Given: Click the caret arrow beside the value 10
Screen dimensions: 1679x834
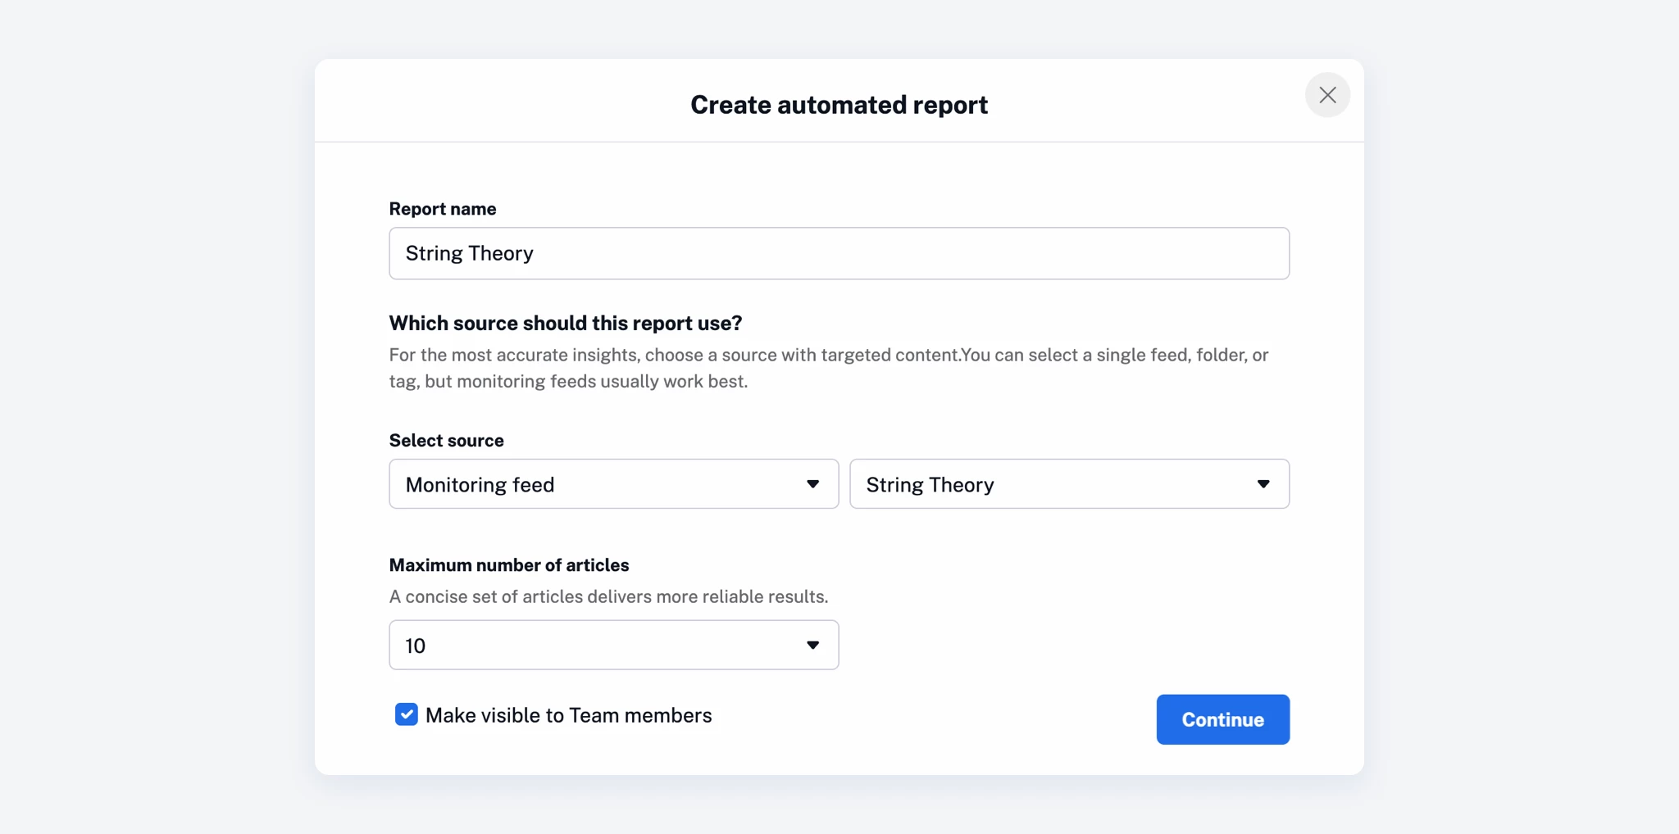Looking at the screenshot, I should tap(812, 646).
